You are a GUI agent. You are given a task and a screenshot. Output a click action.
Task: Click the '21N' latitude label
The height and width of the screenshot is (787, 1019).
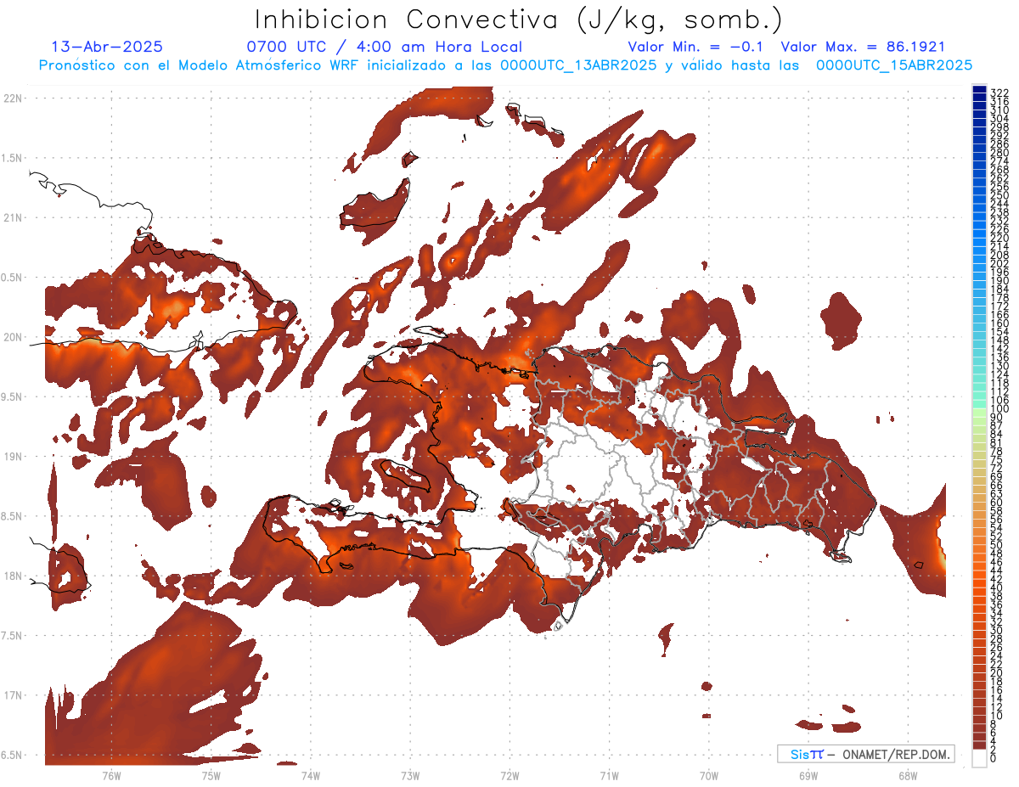coord(13,218)
